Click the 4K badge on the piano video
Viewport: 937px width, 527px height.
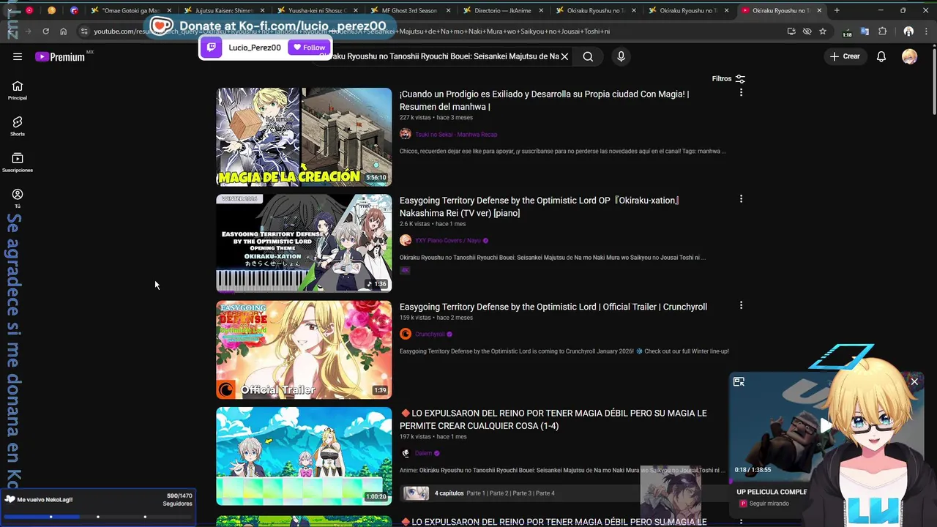[405, 270]
